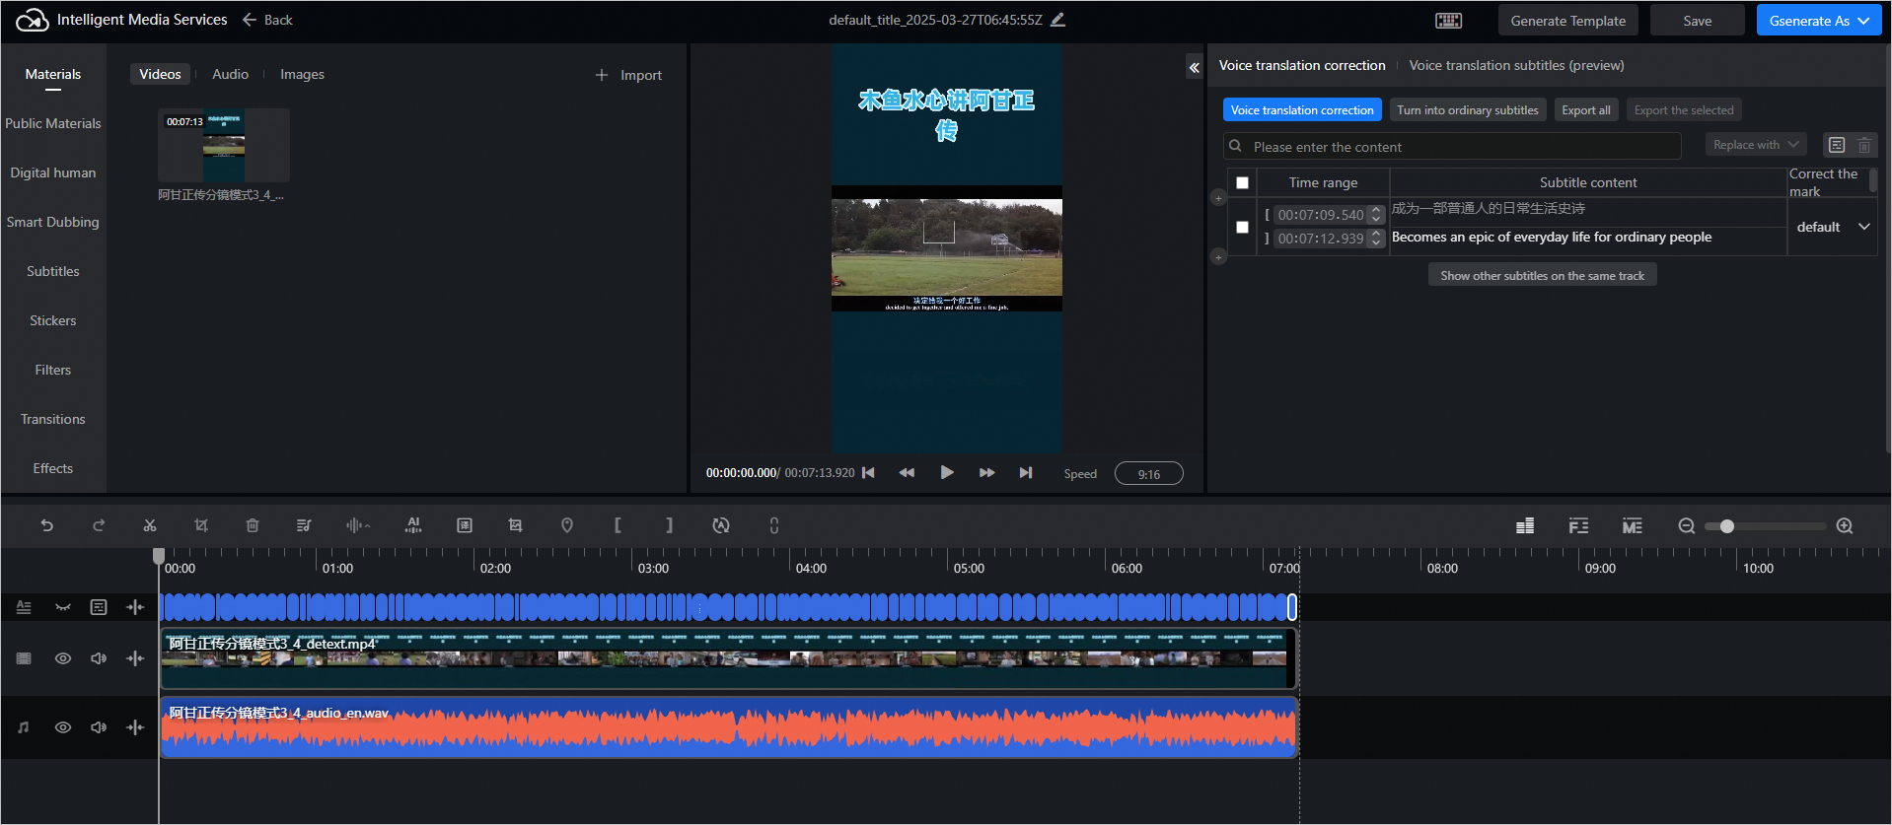1892x825 pixels.
Task: Collapse the right panel with double chevron
Action: pyautogui.click(x=1195, y=67)
